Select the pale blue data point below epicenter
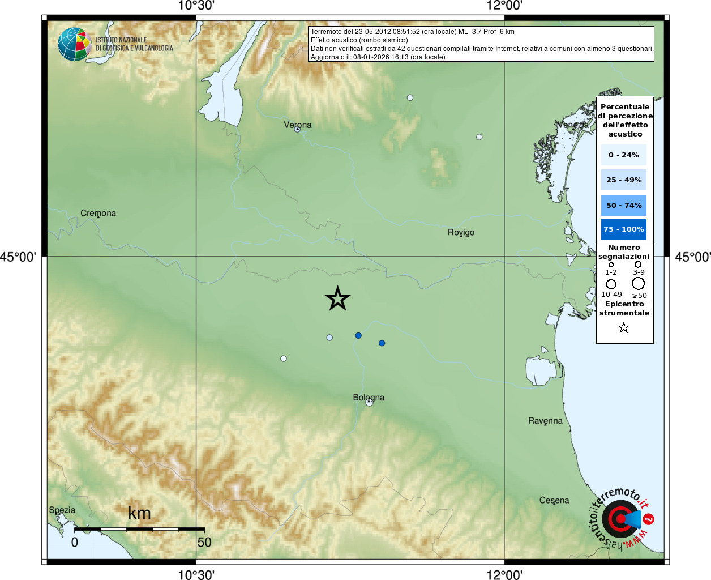Screen dimensions: 711x580 [x=329, y=338]
